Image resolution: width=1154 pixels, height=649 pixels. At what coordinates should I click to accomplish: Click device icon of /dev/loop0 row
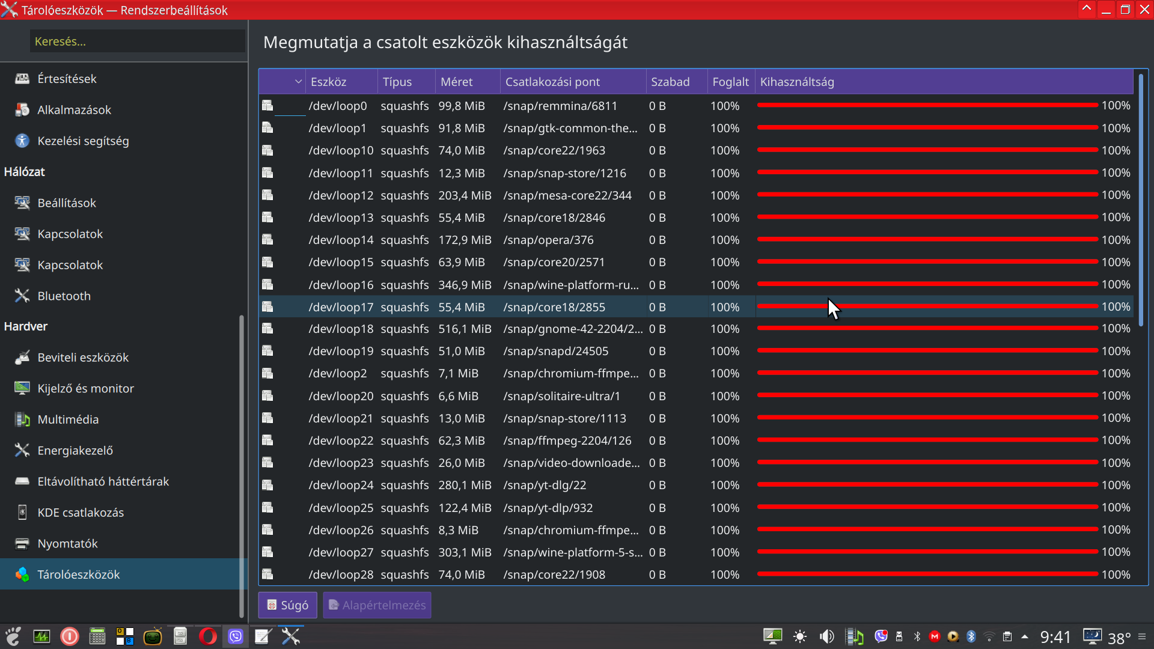pos(267,106)
